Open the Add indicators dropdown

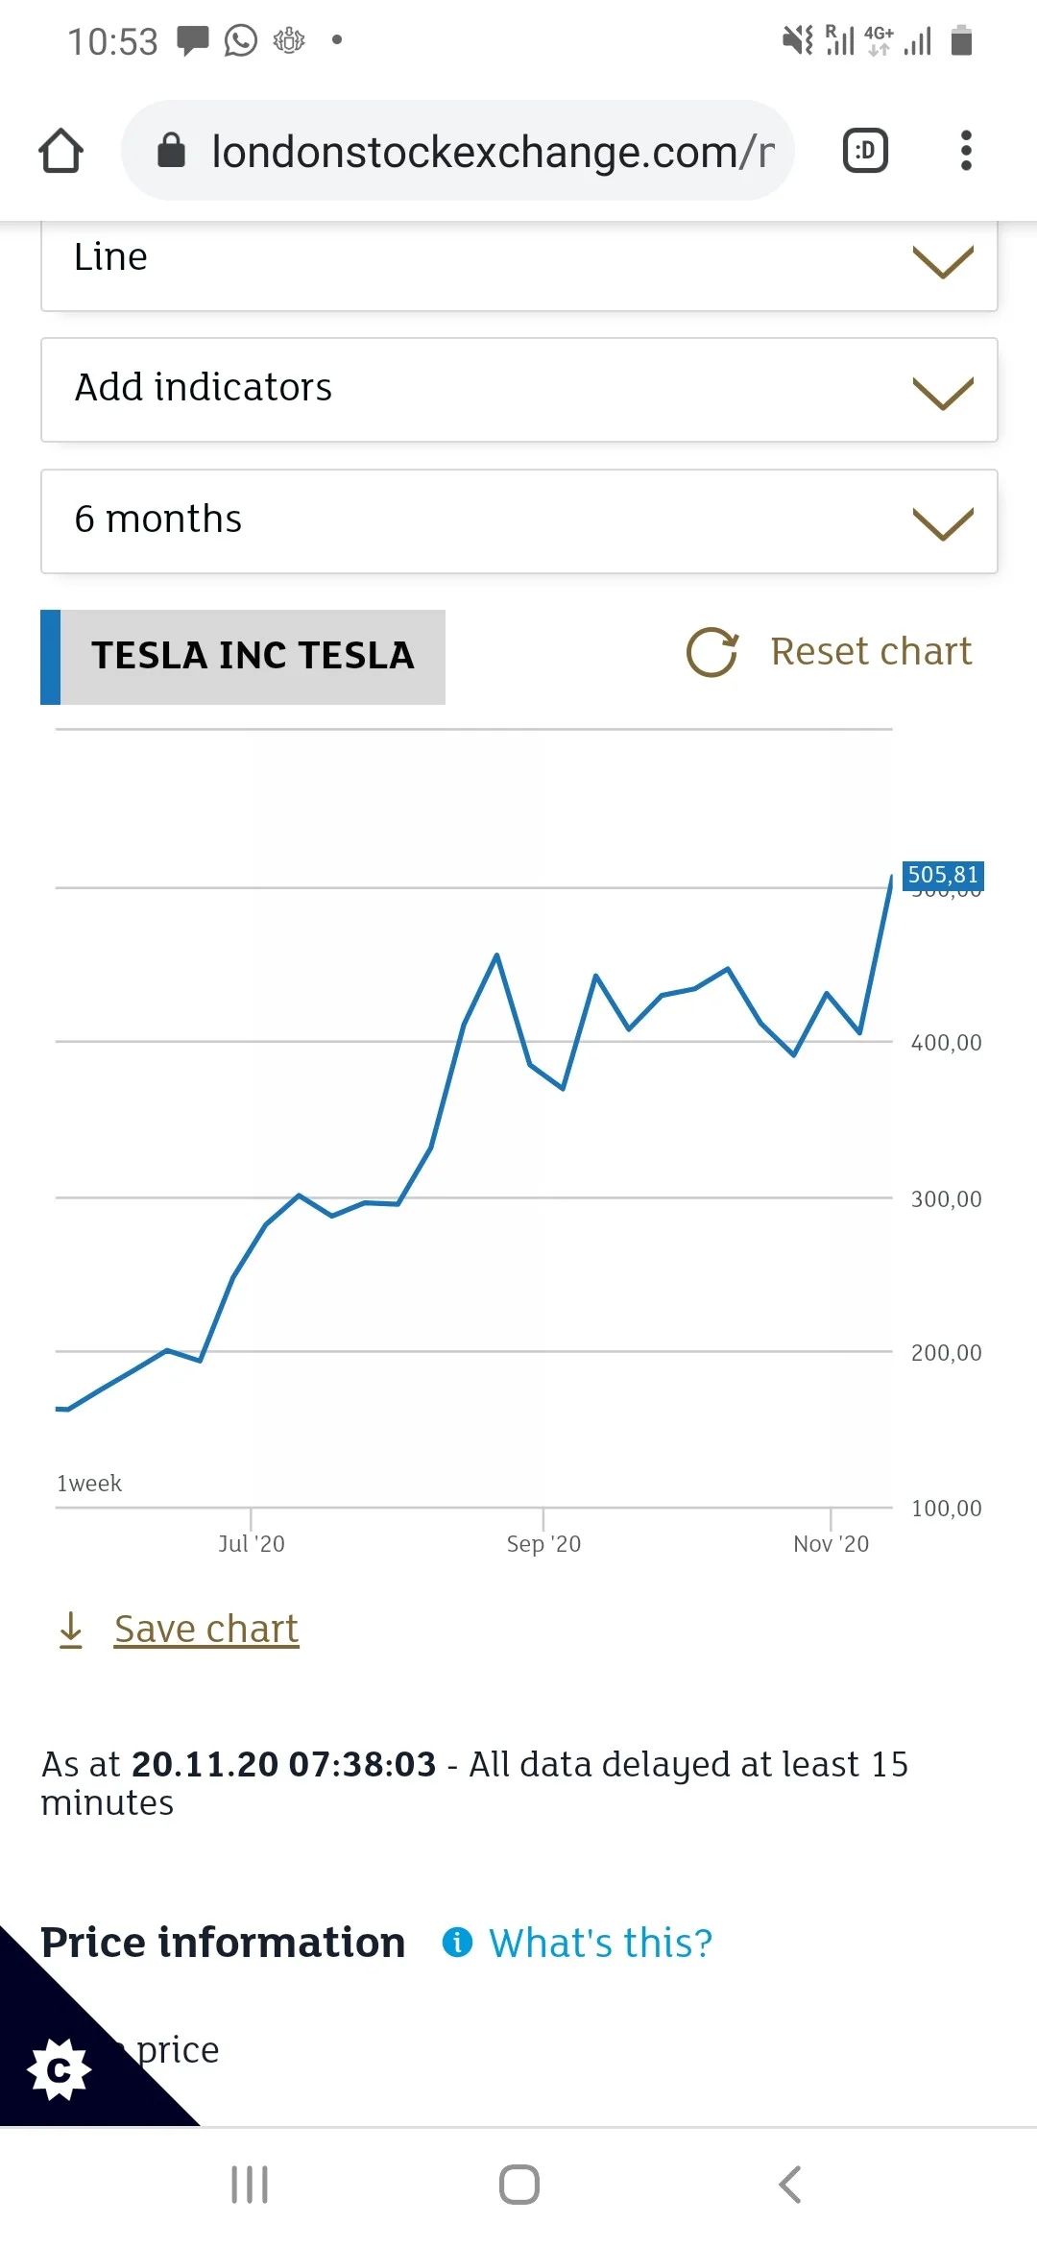519,390
